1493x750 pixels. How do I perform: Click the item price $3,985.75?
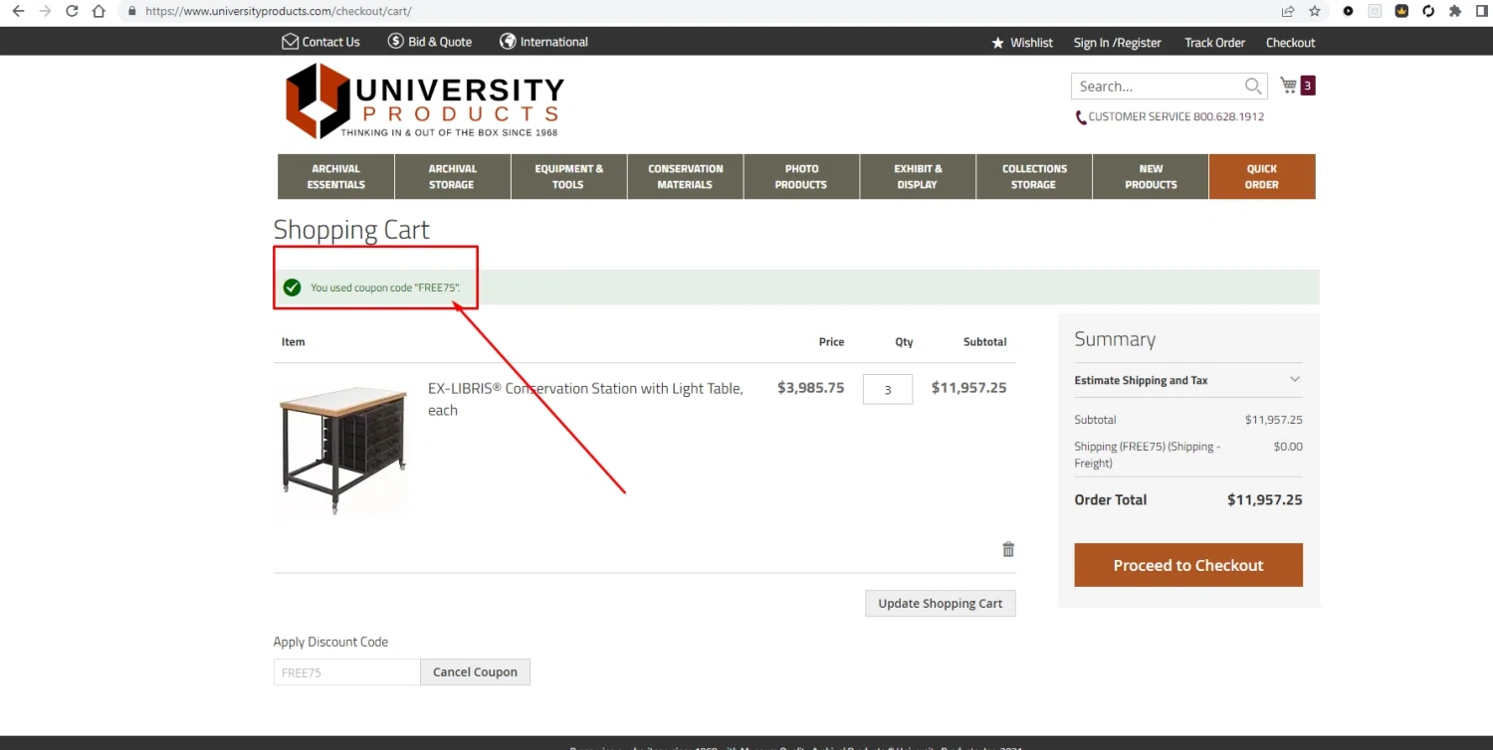coord(810,388)
